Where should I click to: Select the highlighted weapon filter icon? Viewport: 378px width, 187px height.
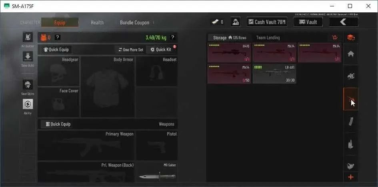coord(351,99)
